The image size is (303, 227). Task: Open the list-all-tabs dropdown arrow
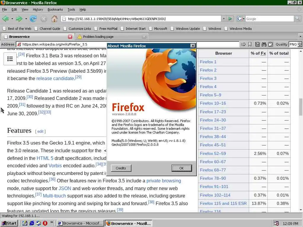pyautogui.click(x=300, y=36)
